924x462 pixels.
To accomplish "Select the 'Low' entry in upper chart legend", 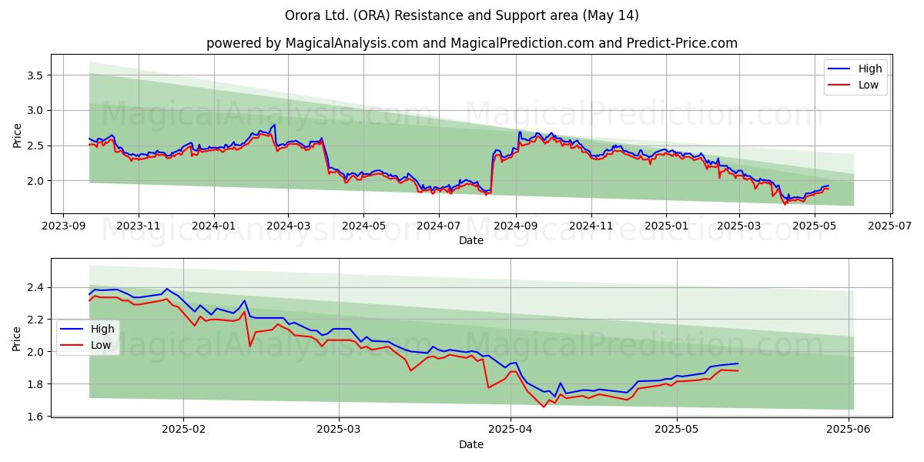I will coord(869,85).
